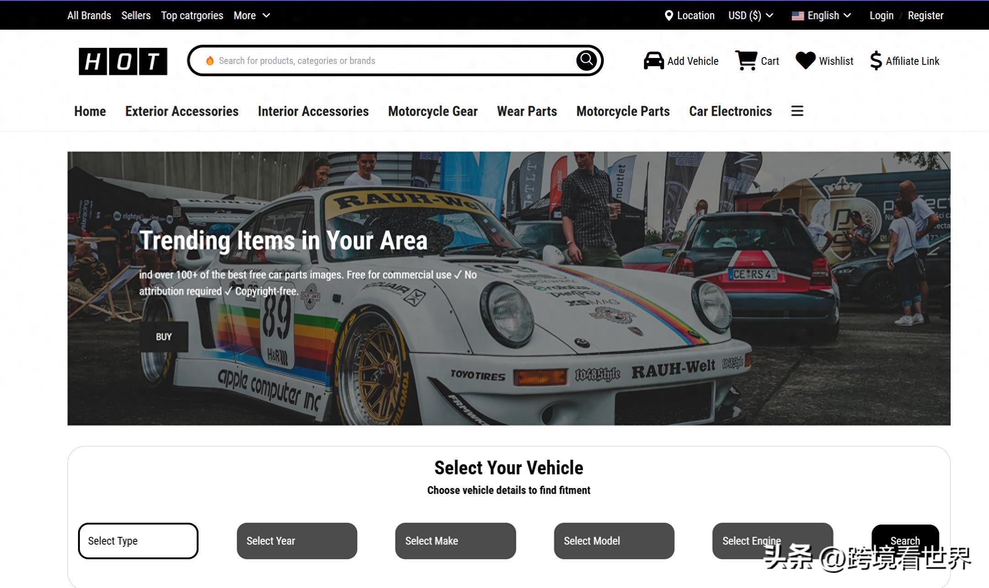Click Choose vehicle details to find fitment text
989x588 pixels.
(x=509, y=490)
